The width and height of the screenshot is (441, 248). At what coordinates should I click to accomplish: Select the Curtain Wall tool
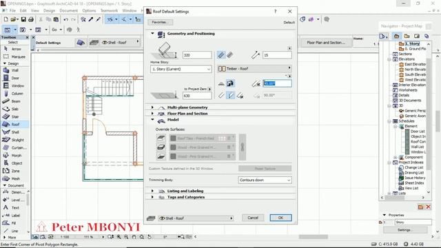[x=15, y=147]
